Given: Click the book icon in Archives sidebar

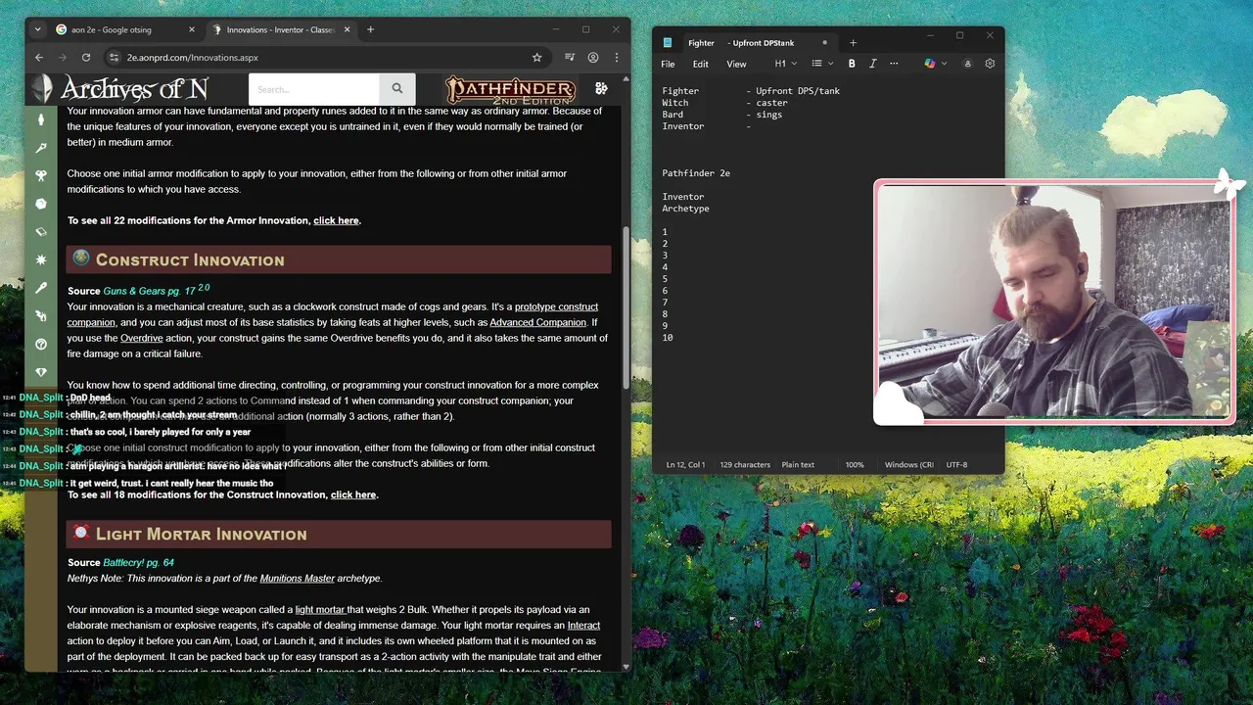Looking at the screenshot, I should coord(41,232).
